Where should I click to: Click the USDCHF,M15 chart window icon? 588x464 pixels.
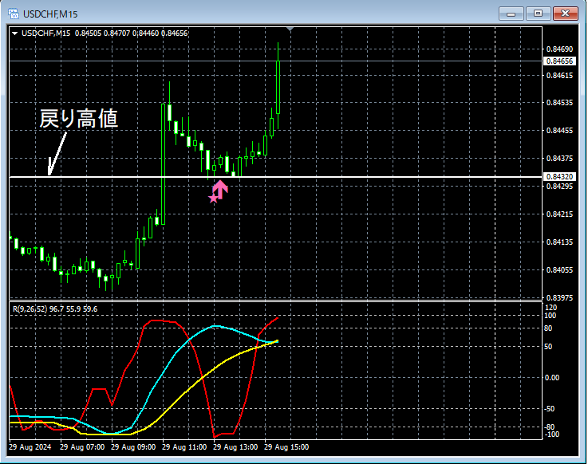[14, 14]
